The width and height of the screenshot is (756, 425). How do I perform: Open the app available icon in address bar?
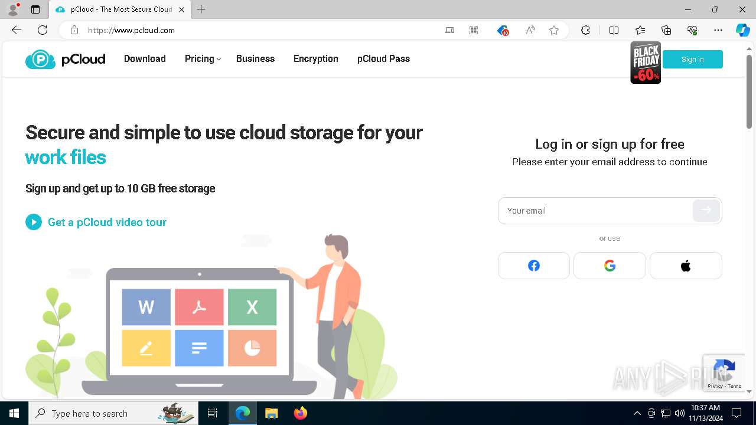pos(450,30)
